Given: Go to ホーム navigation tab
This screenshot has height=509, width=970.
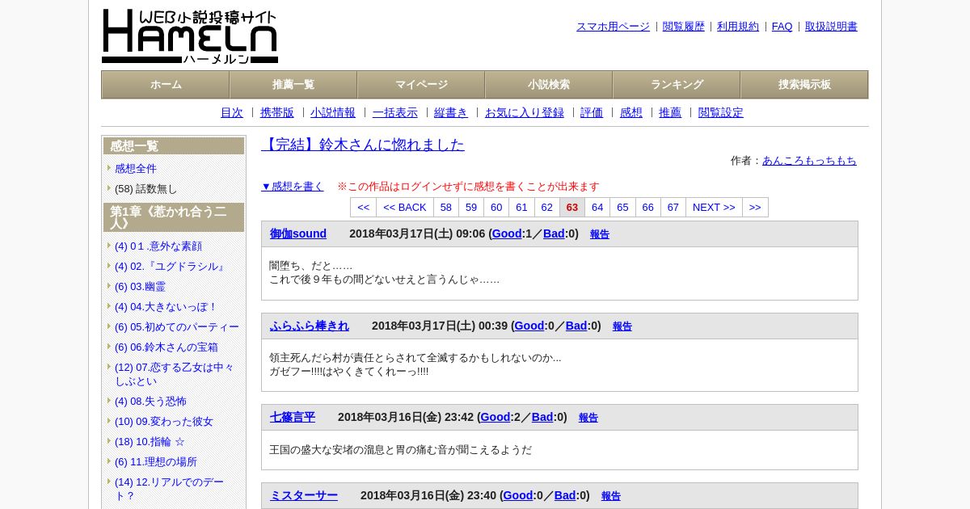Looking at the screenshot, I should pyautogui.click(x=166, y=85).
